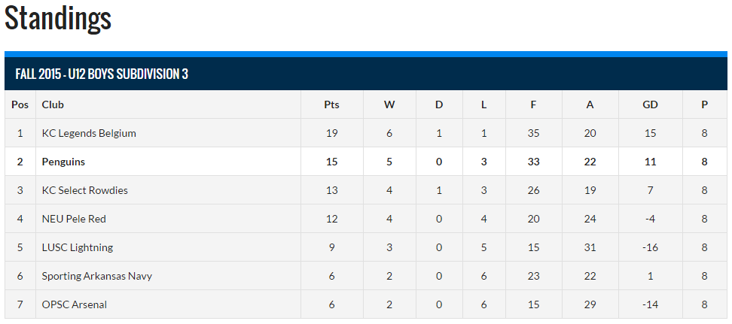Click the P played column header
Viewport: 732px width, 324px height.
tap(704, 105)
